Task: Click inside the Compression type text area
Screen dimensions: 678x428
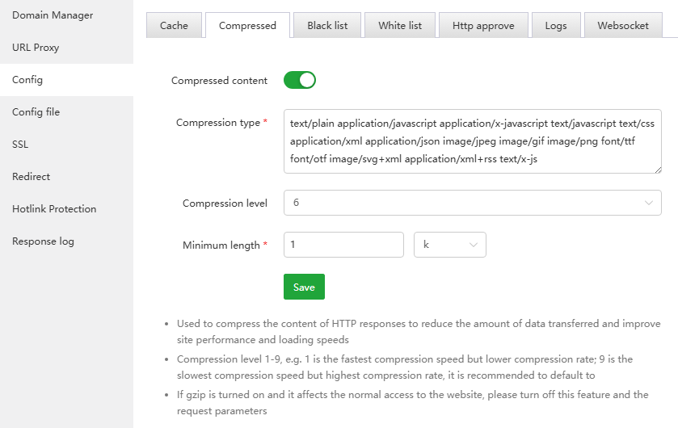Action: [x=472, y=141]
